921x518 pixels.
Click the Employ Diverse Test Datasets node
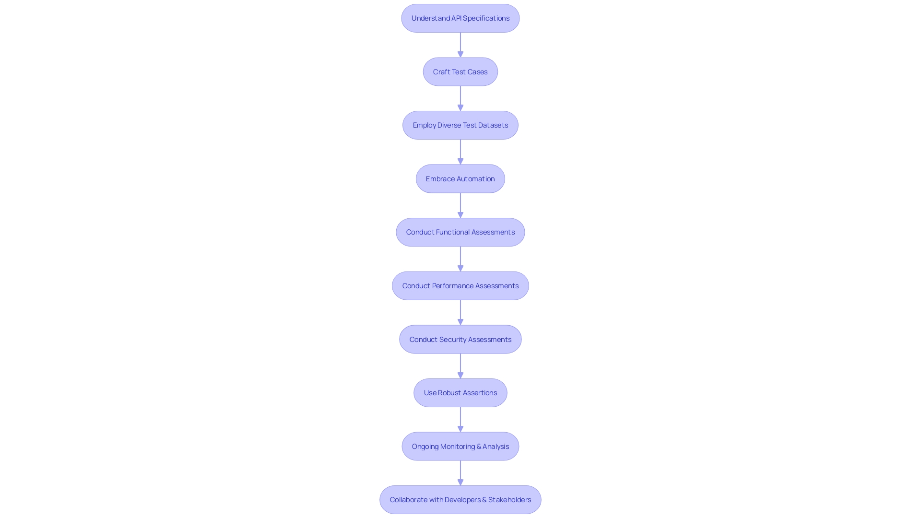pos(460,125)
